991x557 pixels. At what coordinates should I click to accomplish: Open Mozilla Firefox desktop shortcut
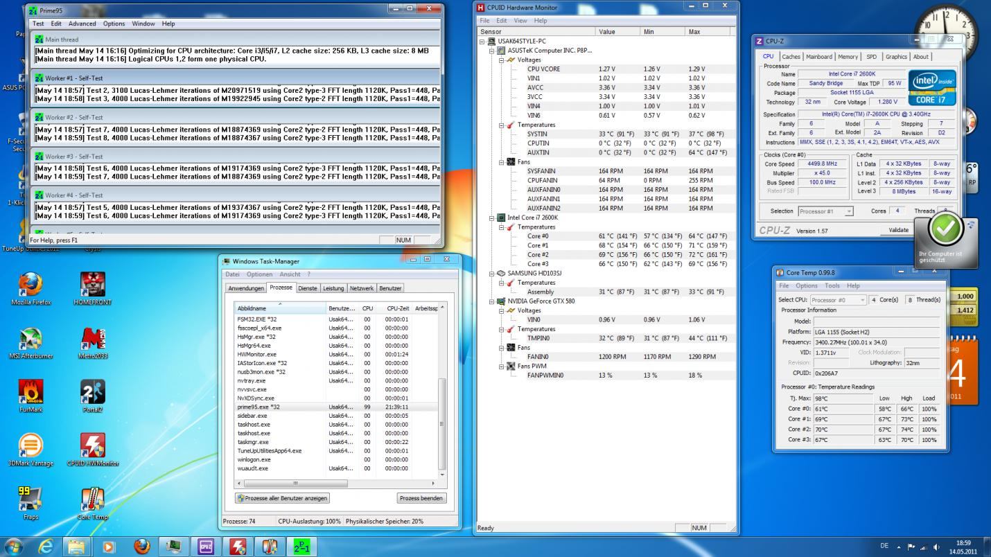30,288
